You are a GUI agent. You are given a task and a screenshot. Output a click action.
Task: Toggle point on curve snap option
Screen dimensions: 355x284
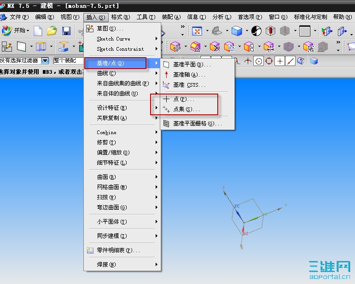point(290,61)
